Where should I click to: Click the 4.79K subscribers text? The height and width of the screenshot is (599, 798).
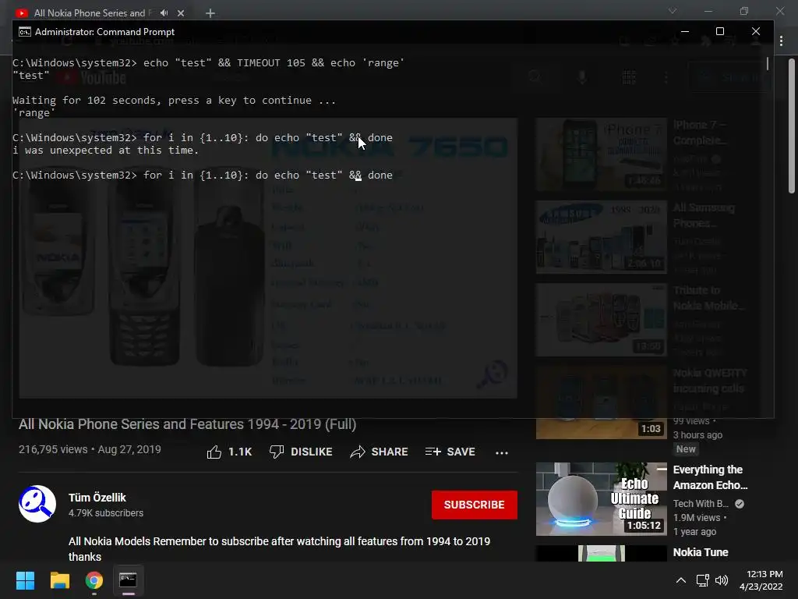point(106,513)
